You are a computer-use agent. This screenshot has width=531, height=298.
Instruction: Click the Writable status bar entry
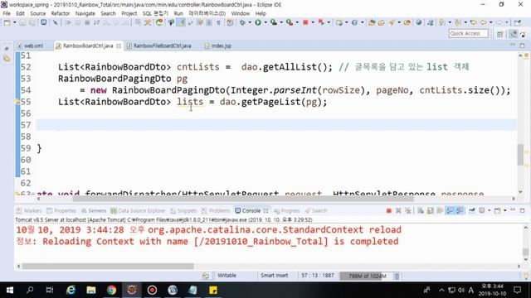227,276
